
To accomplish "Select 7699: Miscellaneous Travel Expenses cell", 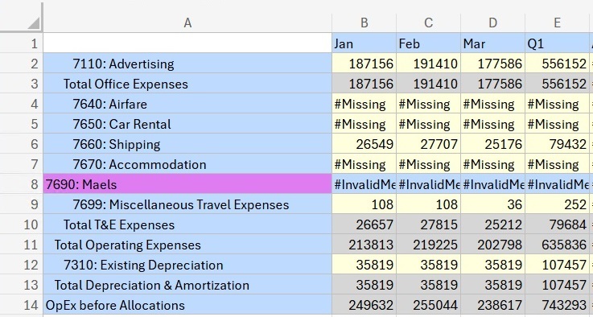I will pos(187,204).
